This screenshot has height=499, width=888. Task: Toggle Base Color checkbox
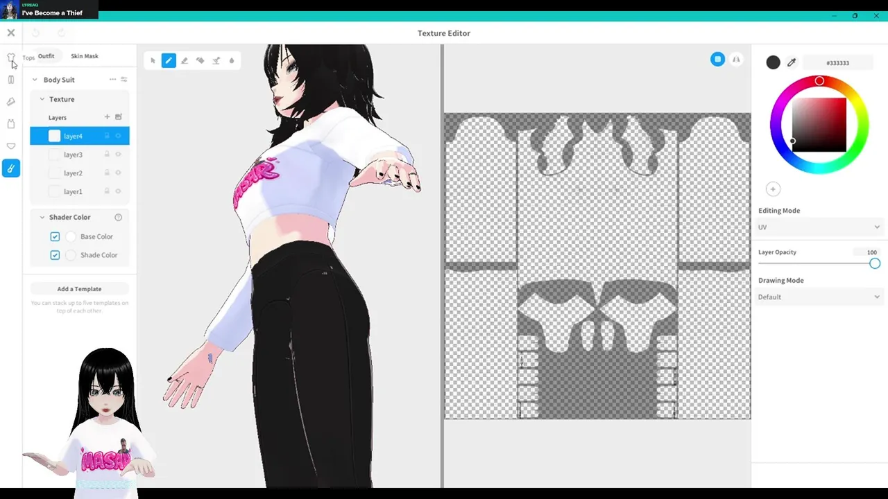[x=55, y=236]
